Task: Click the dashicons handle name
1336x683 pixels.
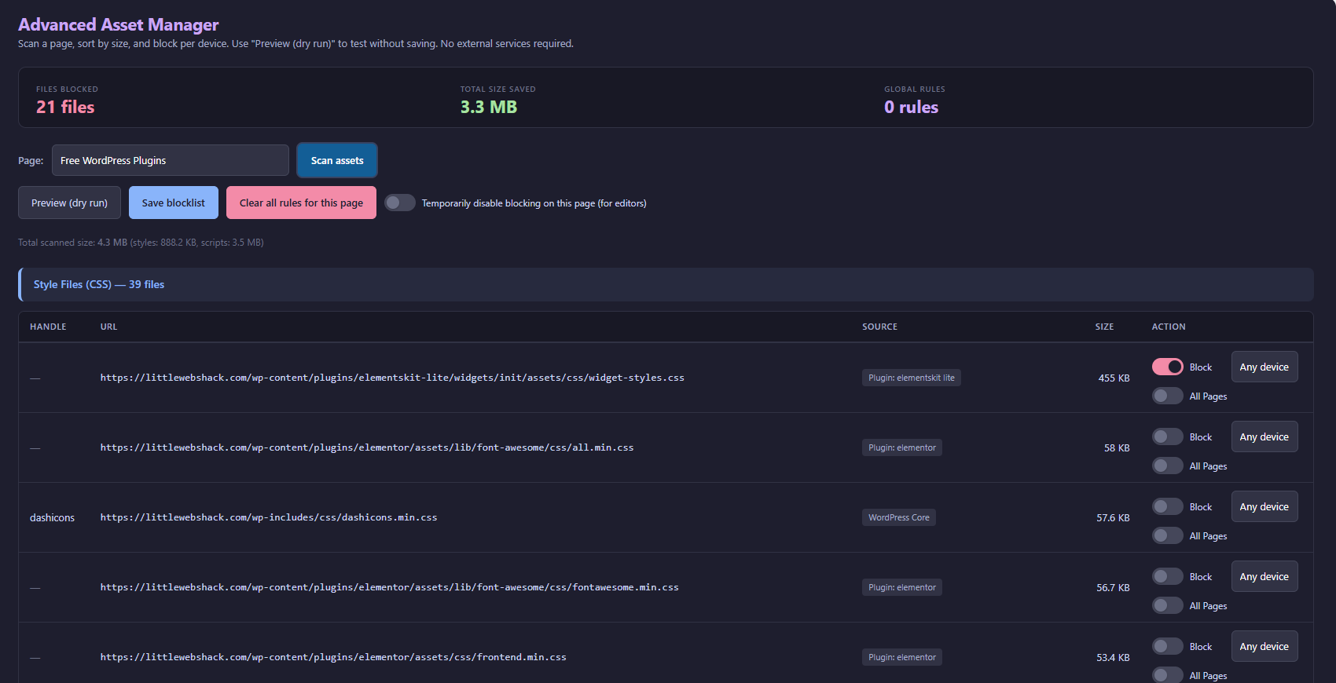Action: click(52, 517)
